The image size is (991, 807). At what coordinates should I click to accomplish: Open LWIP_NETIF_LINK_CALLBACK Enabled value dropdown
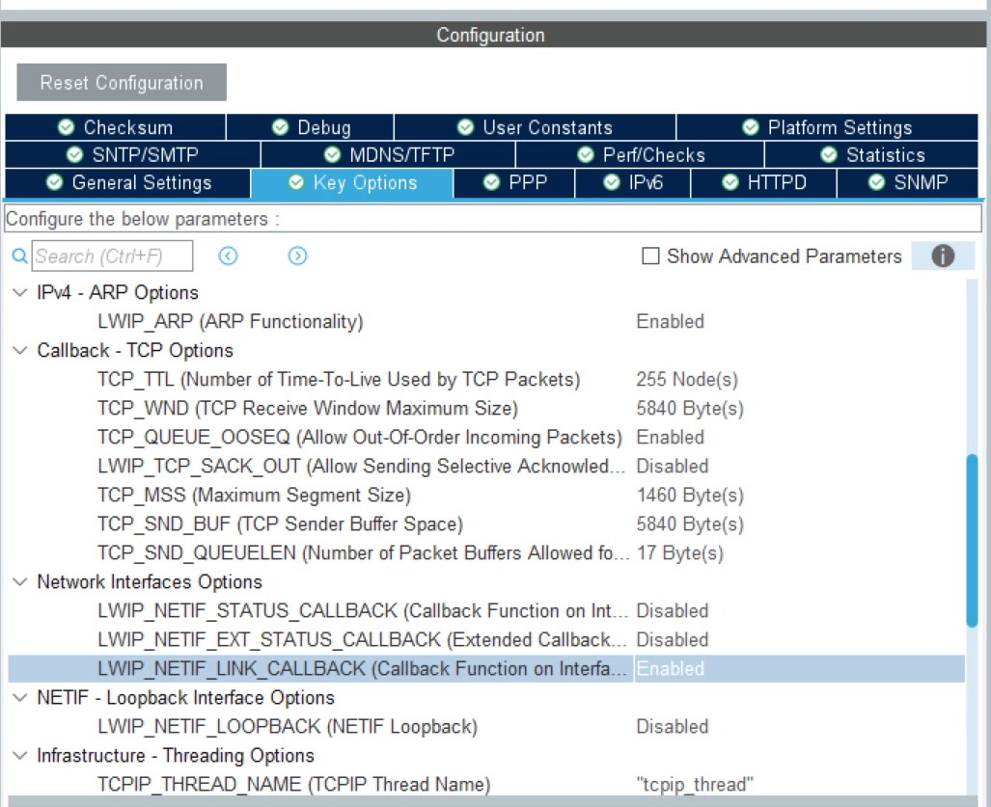799,669
